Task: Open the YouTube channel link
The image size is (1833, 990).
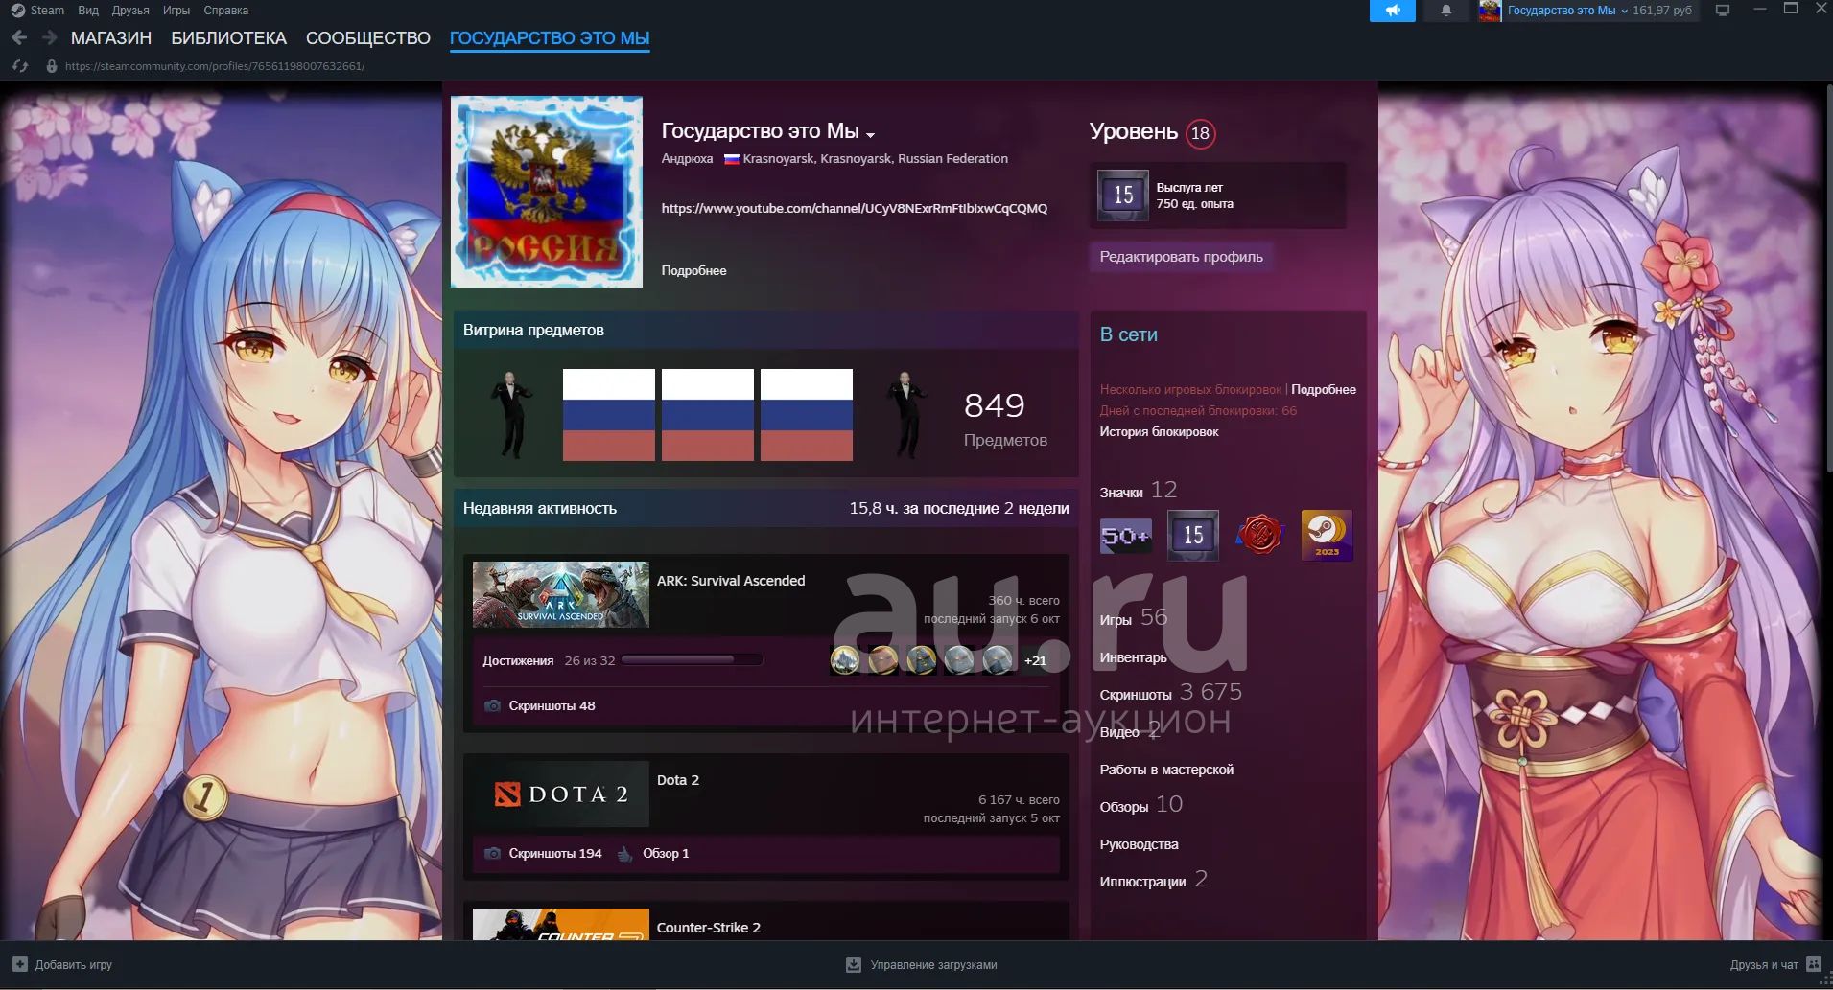Action: (854, 208)
